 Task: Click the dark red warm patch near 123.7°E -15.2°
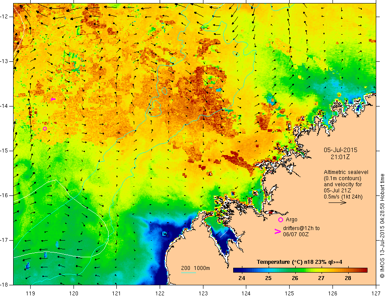pos(237,160)
